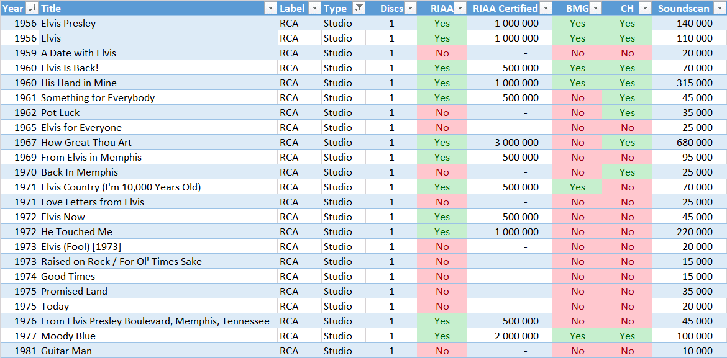Open the Year column sort dropdown
727x358 pixels.
(x=32, y=8)
